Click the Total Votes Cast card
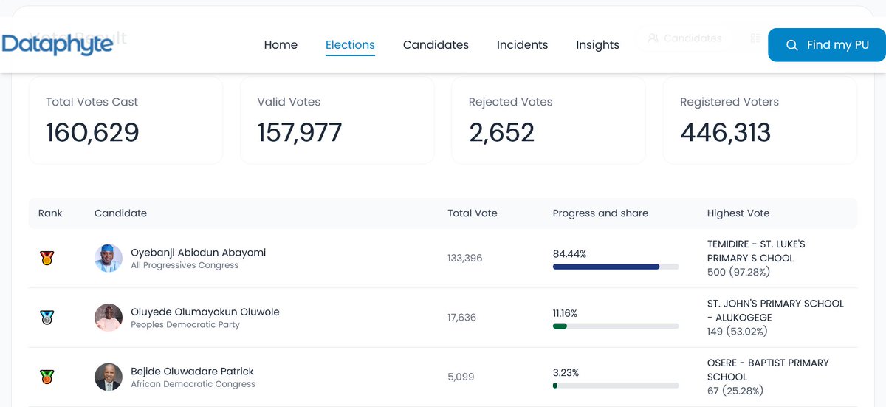886x407 pixels. point(126,120)
